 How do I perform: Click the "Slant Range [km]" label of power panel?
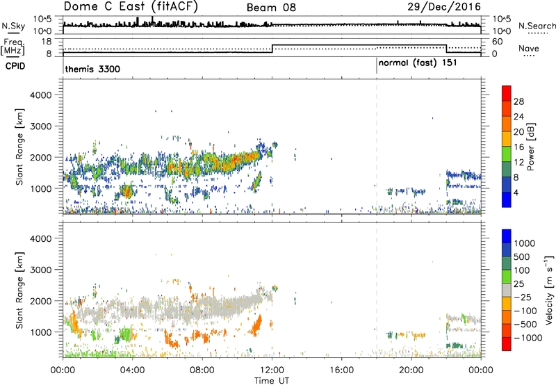19,147
